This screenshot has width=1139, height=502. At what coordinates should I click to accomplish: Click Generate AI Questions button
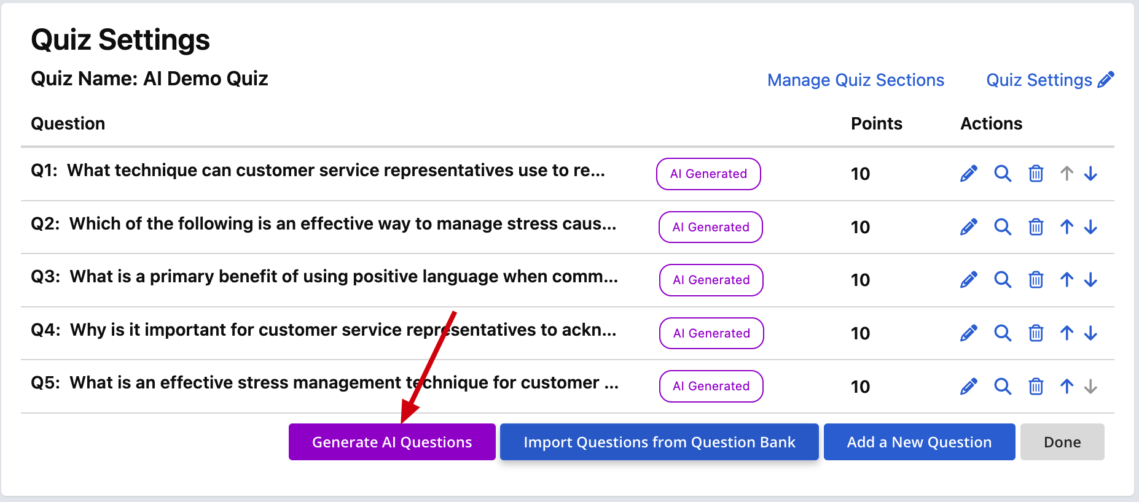point(392,442)
